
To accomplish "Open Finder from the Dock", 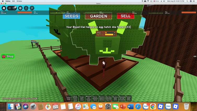I will [x=11, y=107].
